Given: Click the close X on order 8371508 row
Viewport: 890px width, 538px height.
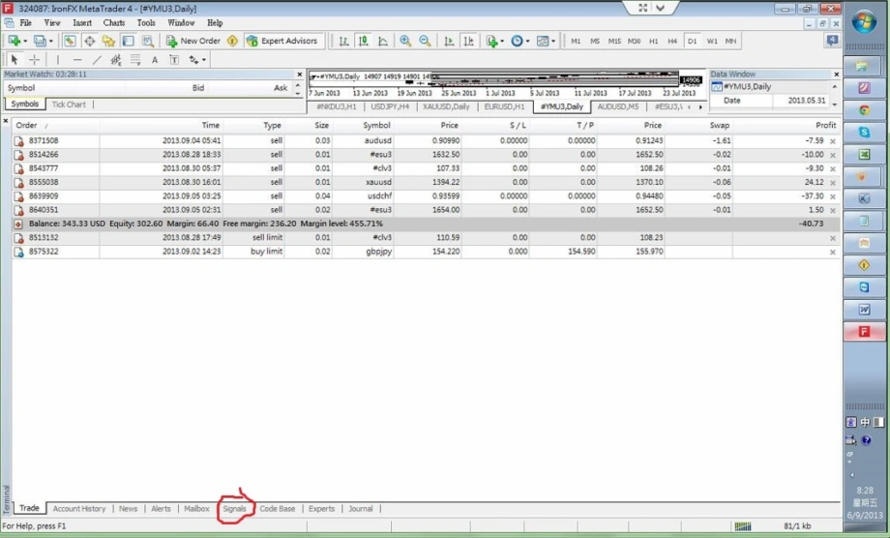Looking at the screenshot, I should tap(832, 141).
